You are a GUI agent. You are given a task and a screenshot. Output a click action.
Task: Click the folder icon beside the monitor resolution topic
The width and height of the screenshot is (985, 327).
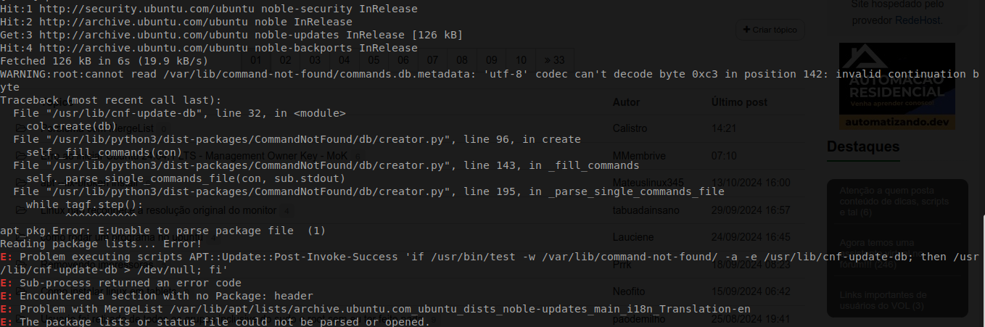(20, 210)
